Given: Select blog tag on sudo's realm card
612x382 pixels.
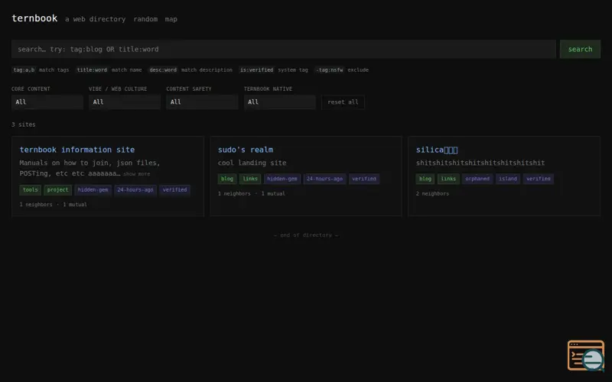Looking at the screenshot, I should pyautogui.click(x=227, y=179).
